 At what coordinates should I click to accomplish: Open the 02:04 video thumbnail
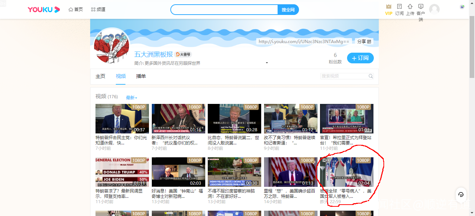347,172
